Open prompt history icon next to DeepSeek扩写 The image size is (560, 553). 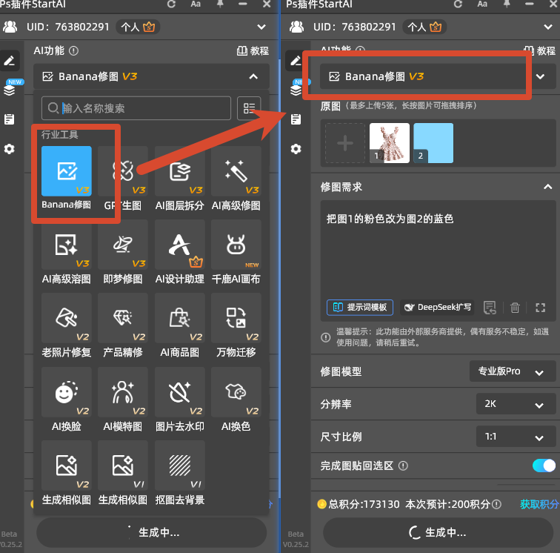click(x=490, y=308)
